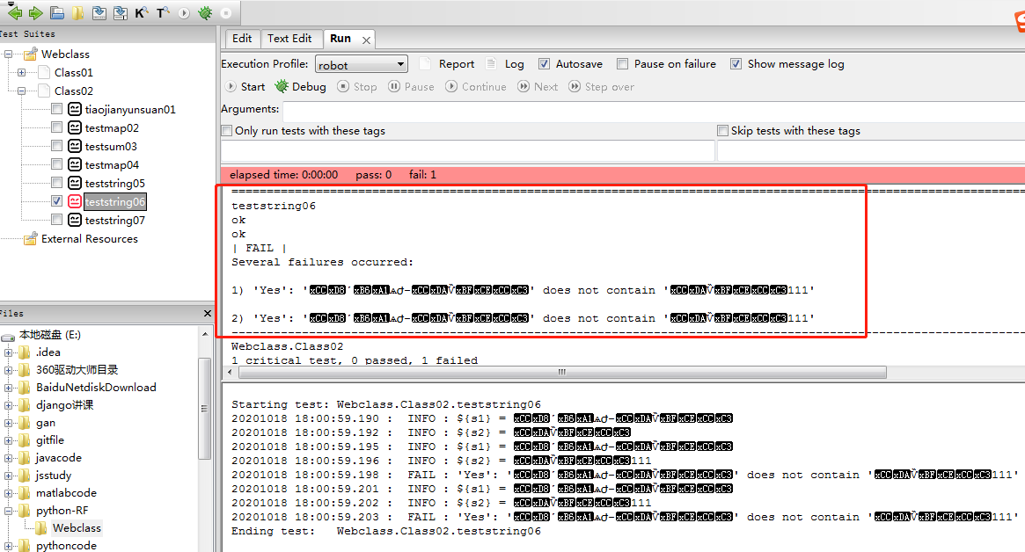Click the Step over button
Screen dimensions: 1025x552
point(602,86)
